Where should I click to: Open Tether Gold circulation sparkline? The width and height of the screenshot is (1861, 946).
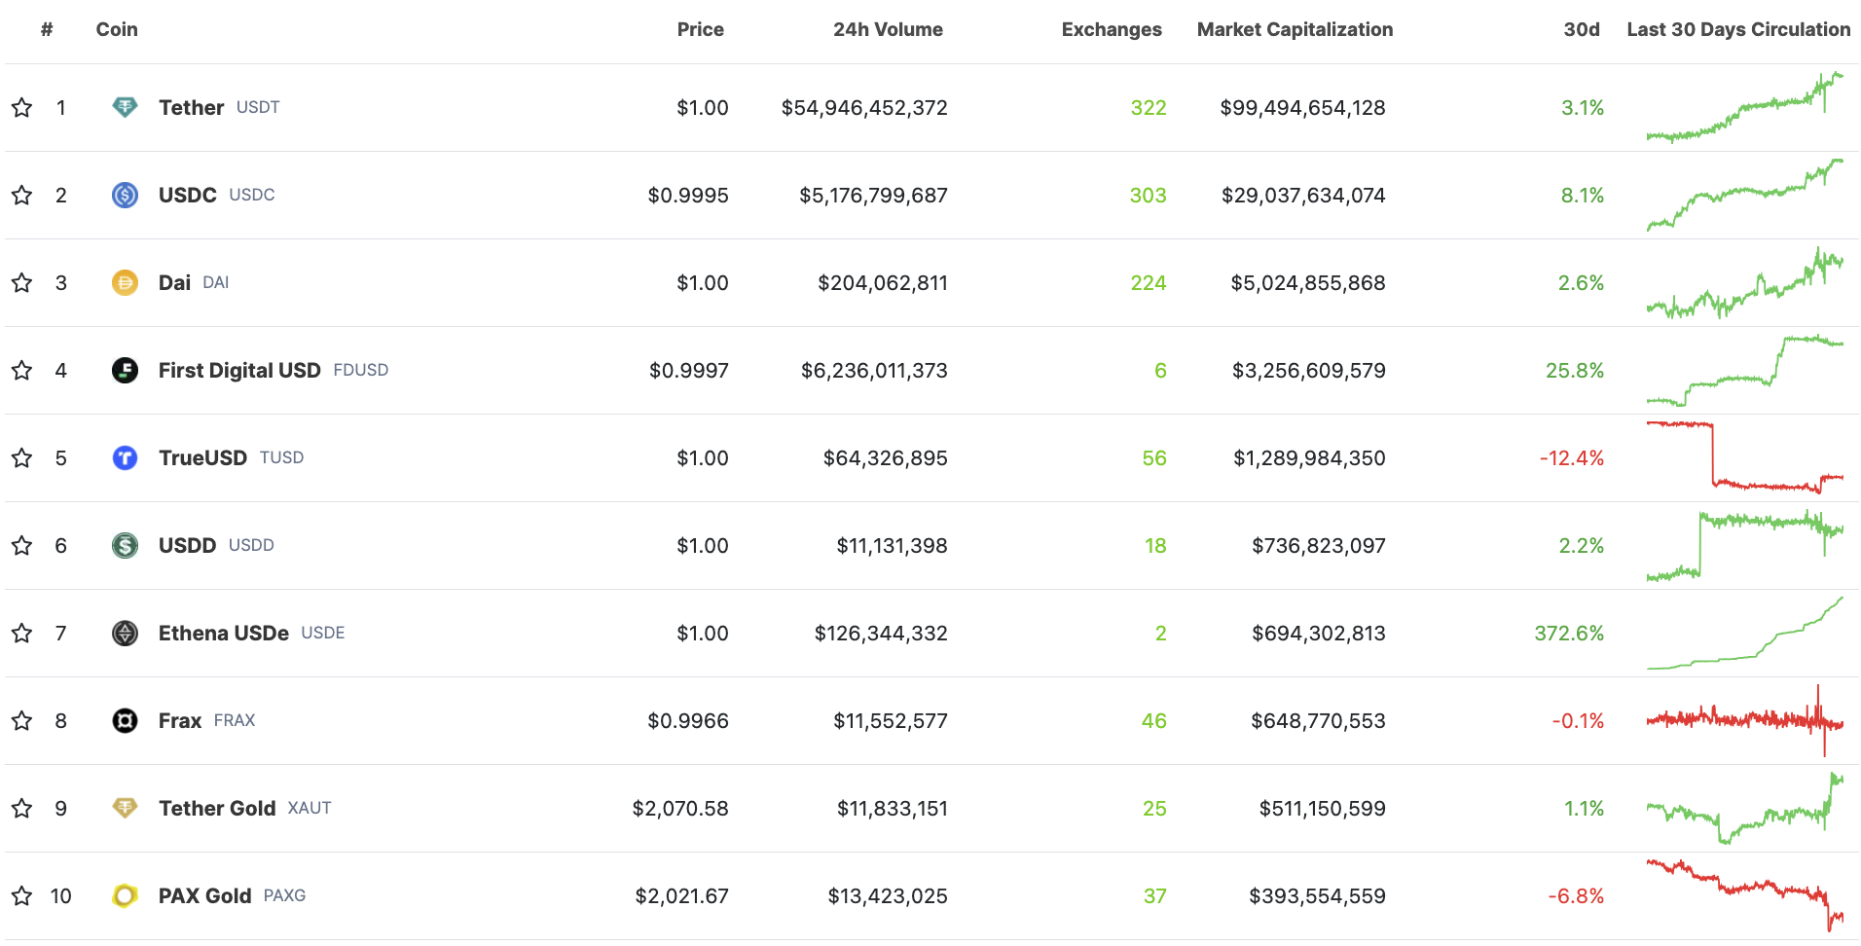(x=1745, y=808)
